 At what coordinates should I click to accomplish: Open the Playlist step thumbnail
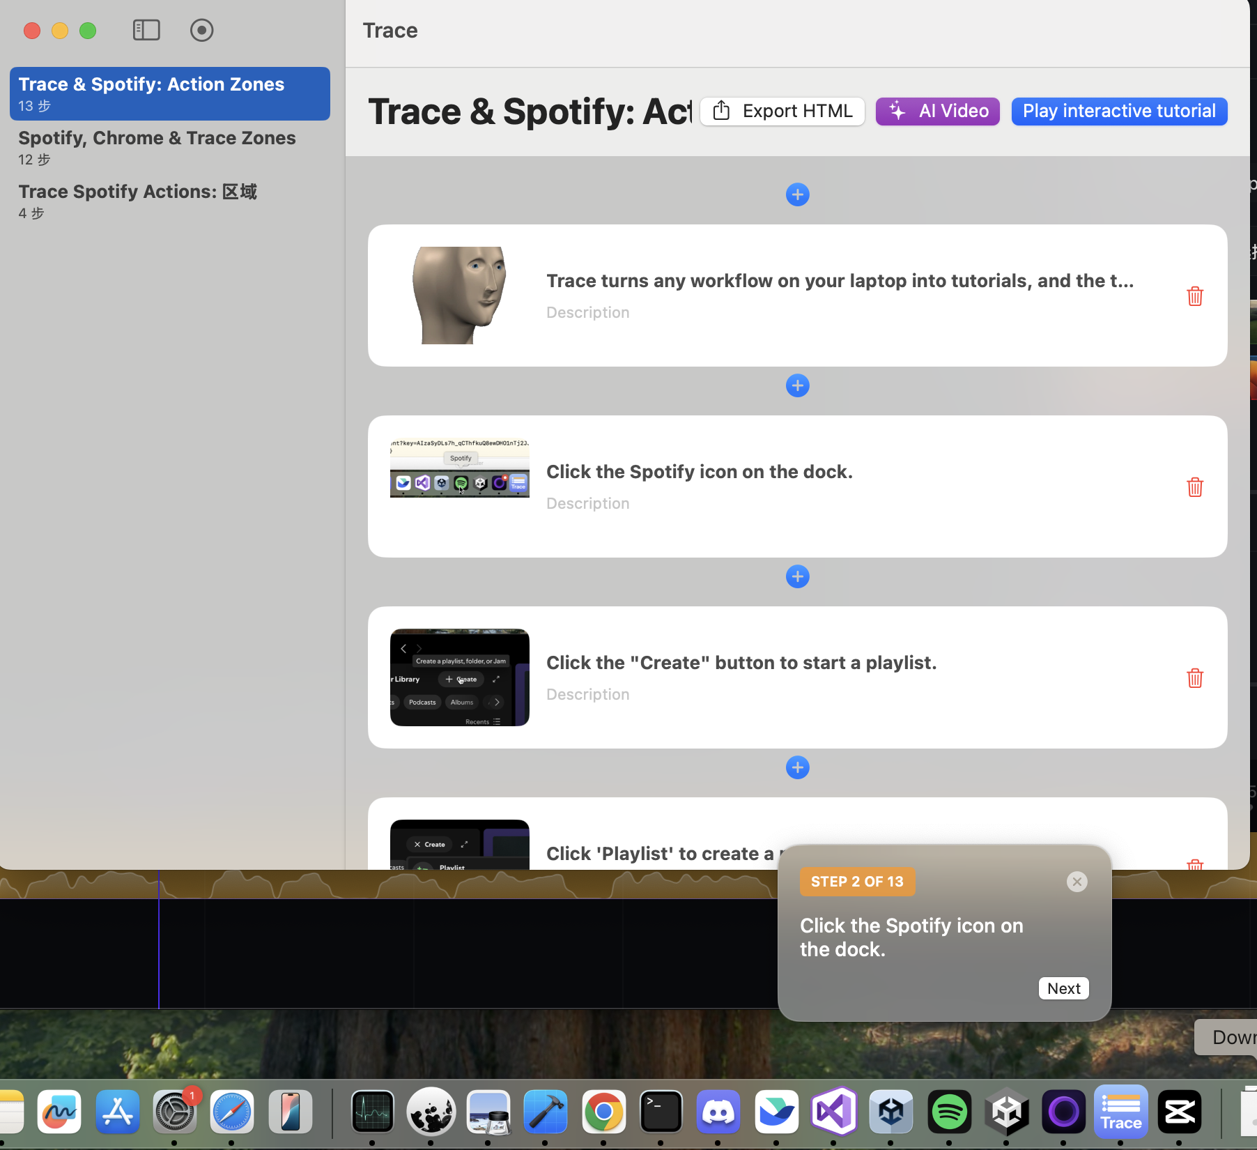460,845
